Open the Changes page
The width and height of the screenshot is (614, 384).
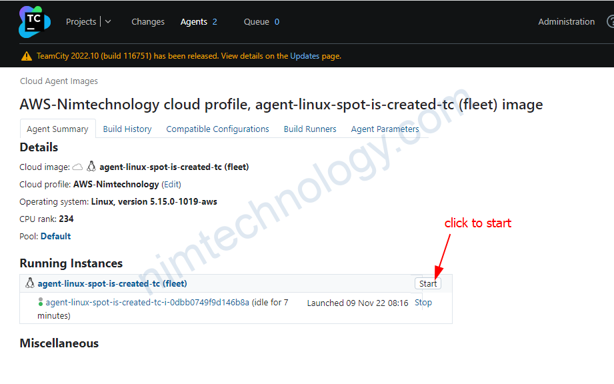tap(148, 21)
